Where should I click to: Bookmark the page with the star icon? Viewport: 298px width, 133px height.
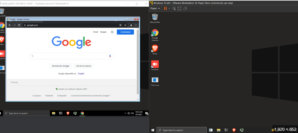[x=125, y=25]
